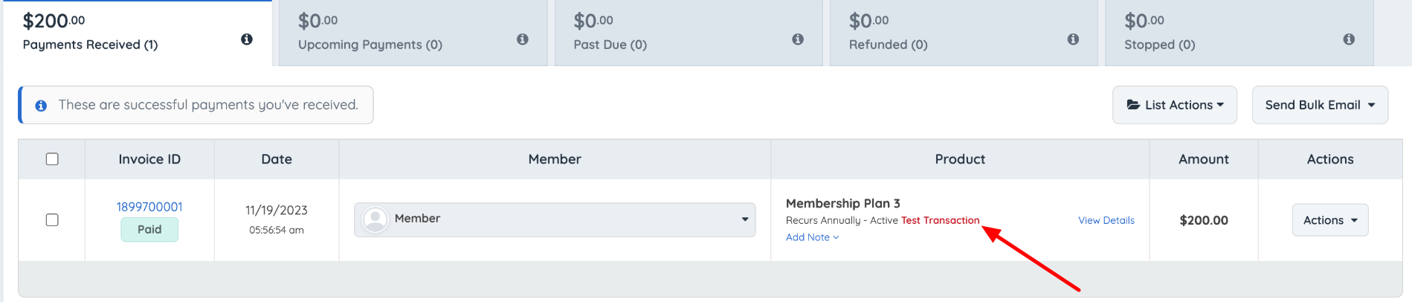Image resolution: width=1412 pixels, height=302 pixels.
Task: Open row Actions dropdown for the payment
Action: [x=1330, y=220]
